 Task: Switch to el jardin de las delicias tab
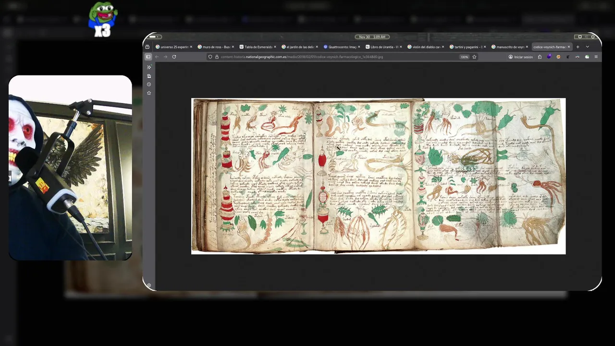(x=299, y=47)
